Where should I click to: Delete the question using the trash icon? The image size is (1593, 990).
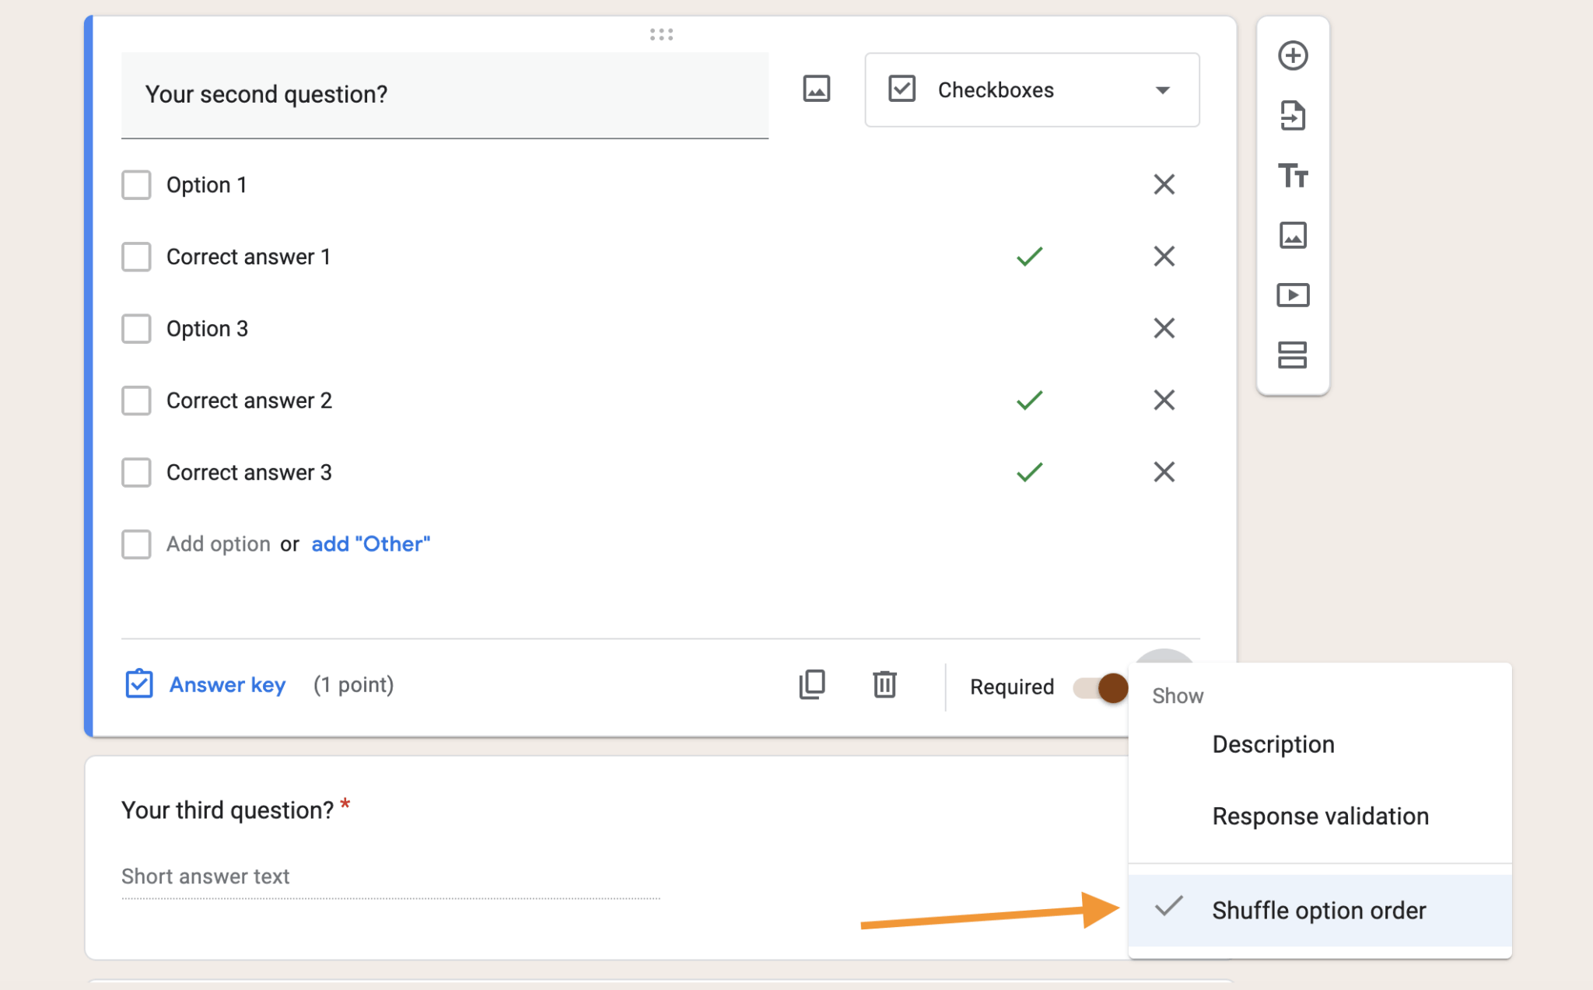point(884,685)
